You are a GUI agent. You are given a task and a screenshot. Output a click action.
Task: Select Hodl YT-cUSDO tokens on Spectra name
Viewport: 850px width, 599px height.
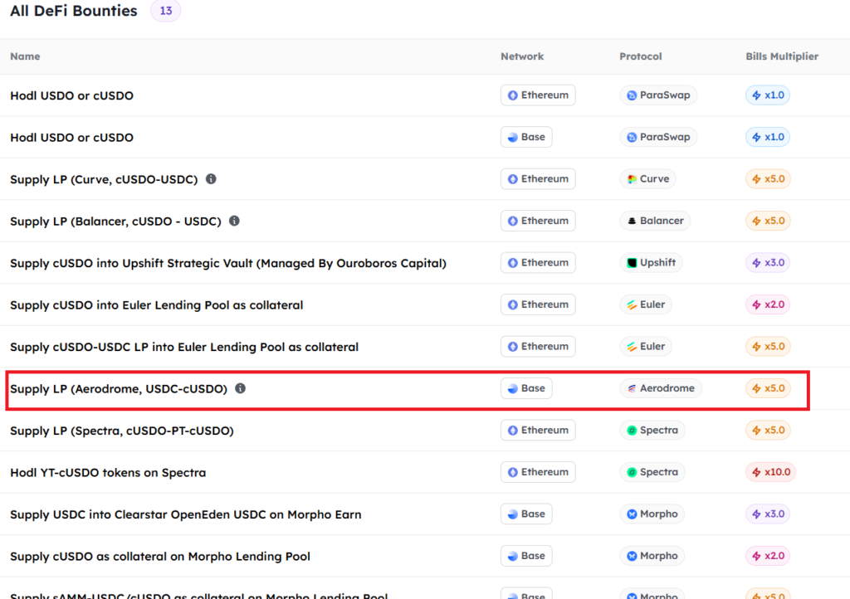(x=108, y=473)
